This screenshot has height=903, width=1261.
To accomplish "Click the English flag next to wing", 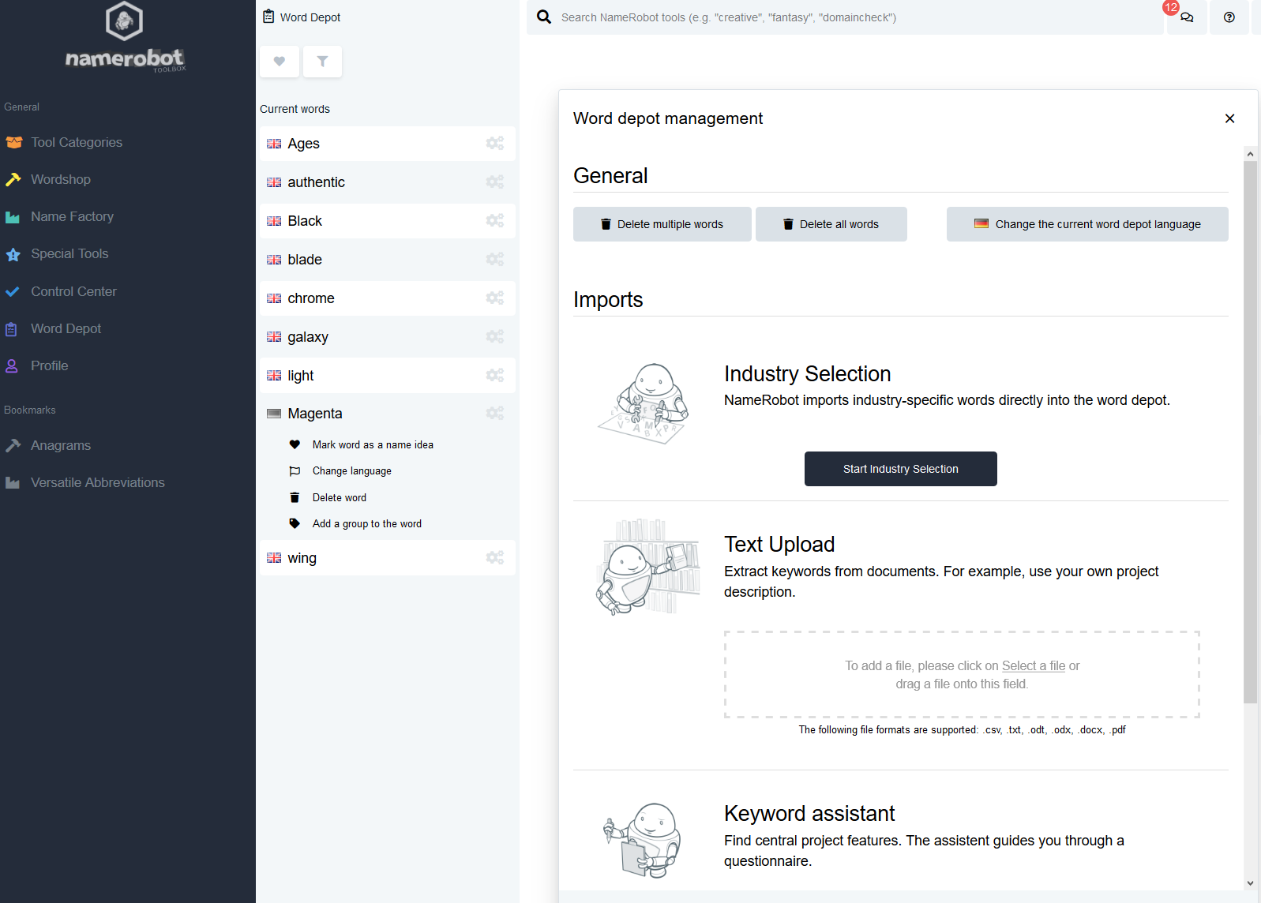I will click(x=274, y=558).
